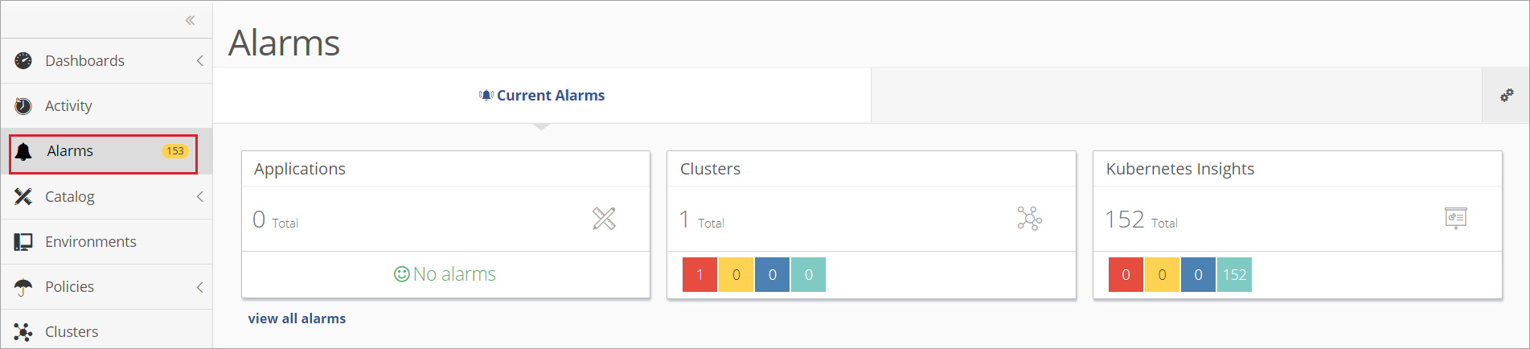Collapse the sidebar with double-chevron icon
Viewport: 1530px width, 349px height.
pyautogui.click(x=190, y=20)
